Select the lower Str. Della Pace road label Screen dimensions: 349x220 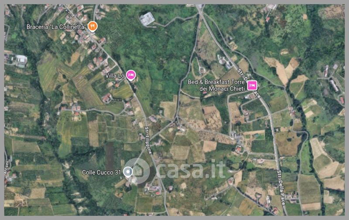(281, 187)
